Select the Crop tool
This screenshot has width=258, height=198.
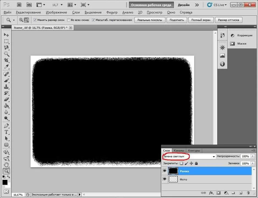coord(6,60)
